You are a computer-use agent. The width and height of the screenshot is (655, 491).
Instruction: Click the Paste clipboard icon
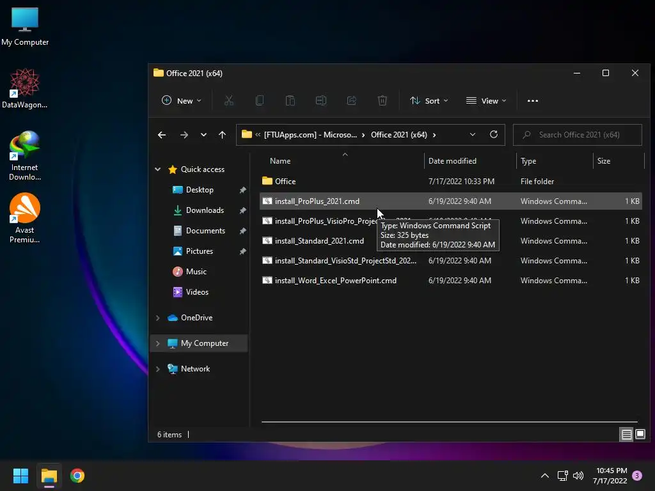(x=290, y=100)
